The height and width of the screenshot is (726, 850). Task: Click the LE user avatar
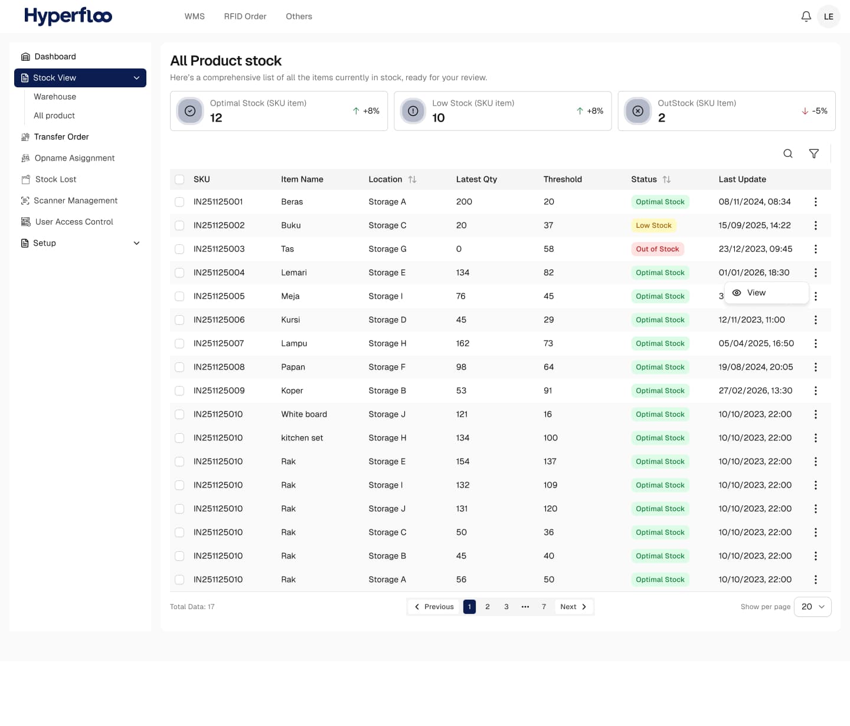click(829, 16)
